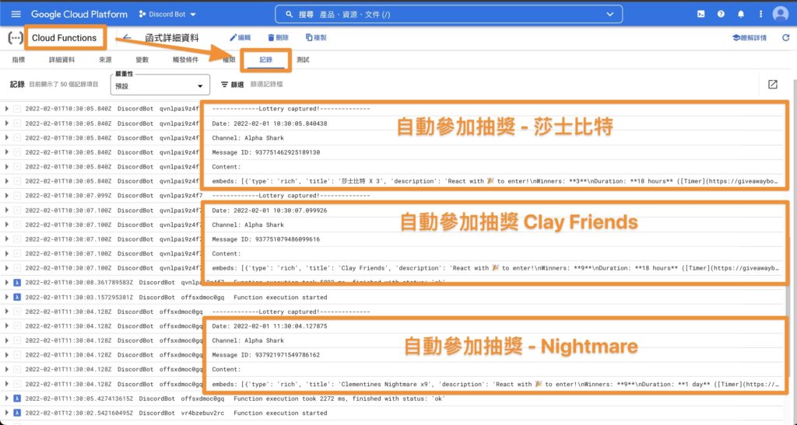
Task: Switch to the 變數 tab
Action: tap(142, 60)
